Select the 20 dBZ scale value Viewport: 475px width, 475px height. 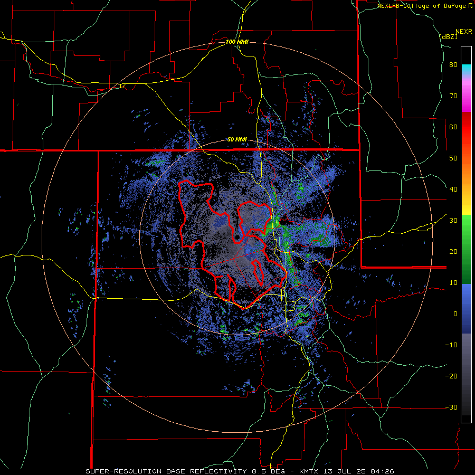[453, 252]
